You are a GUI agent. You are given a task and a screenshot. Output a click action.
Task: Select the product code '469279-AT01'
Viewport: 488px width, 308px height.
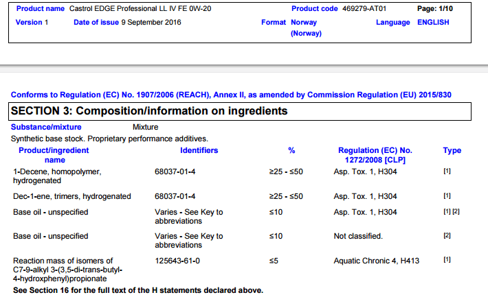click(x=364, y=9)
